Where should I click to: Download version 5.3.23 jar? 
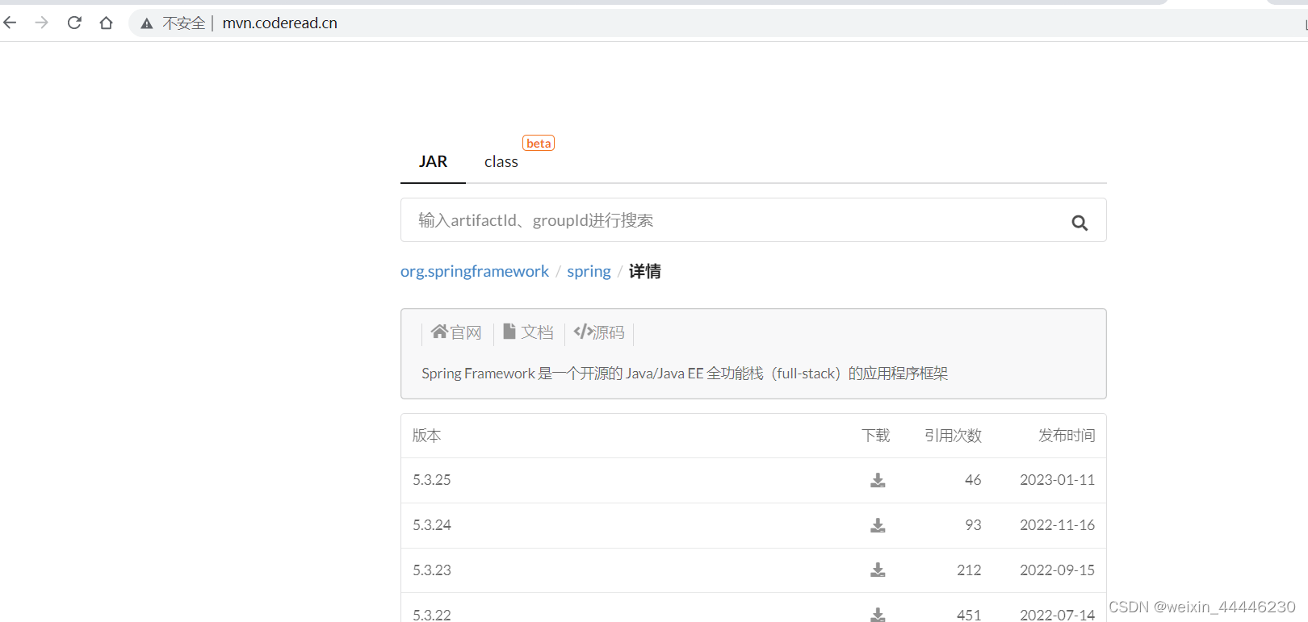pyautogui.click(x=878, y=570)
